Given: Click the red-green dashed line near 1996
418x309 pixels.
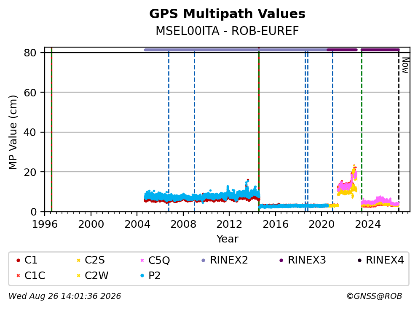Looking at the screenshot, I should pyautogui.click(x=51, y=130).
